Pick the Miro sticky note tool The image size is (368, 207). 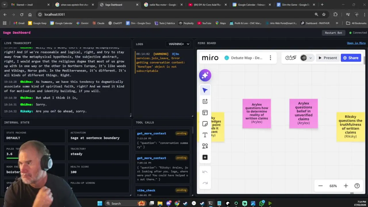click(x=205, y=124)
